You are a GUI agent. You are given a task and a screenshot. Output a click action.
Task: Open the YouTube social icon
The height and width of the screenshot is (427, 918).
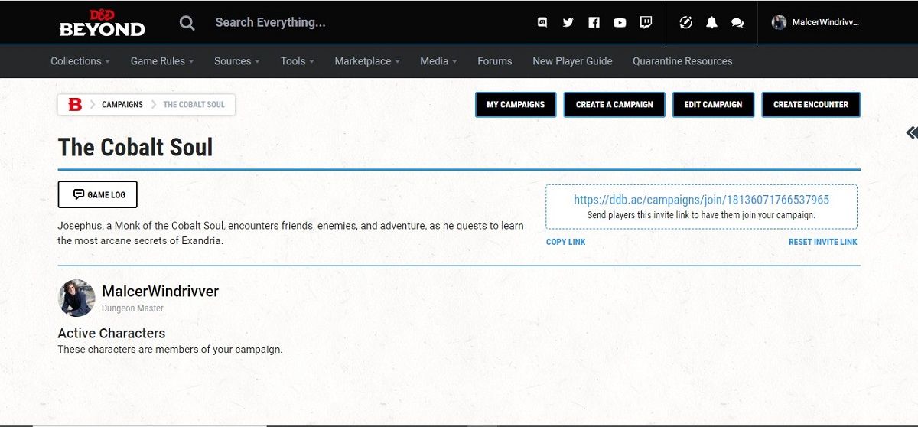point(620,23)
